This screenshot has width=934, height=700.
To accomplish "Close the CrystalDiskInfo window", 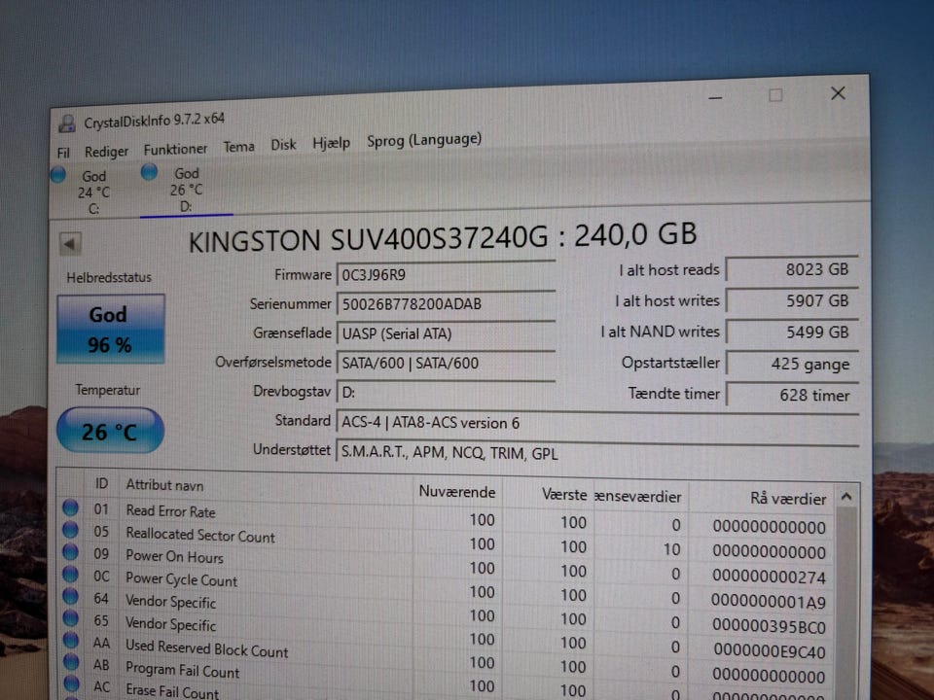I will [838, 93].
